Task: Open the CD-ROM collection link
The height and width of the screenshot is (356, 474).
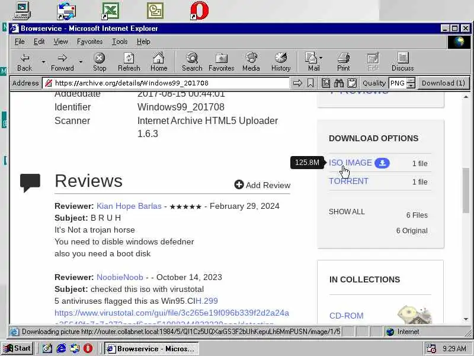Action: pos(347,316)
